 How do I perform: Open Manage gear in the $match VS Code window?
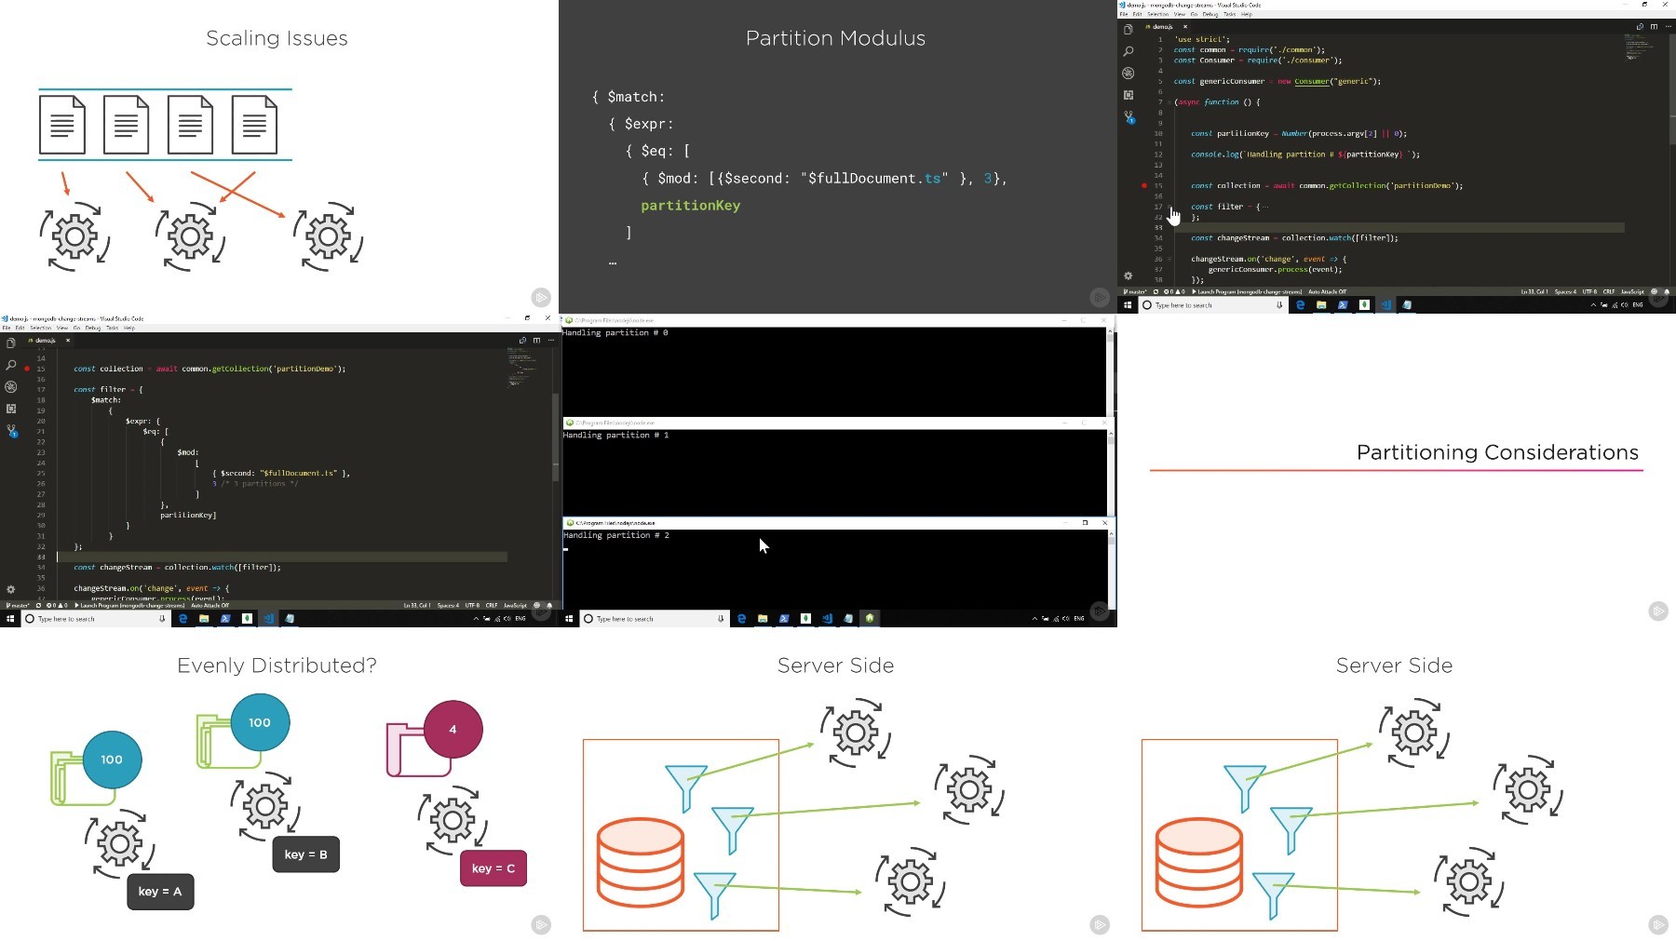point(11,589)
